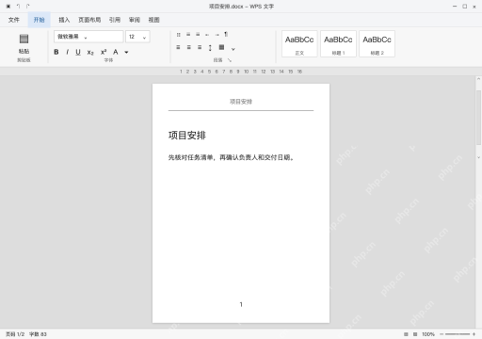Toggle superscript formatting

pyautogui.click(x=104, y=52)
